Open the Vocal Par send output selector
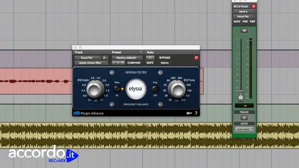This screenshot has height=168, width=299. coord(244,17)
